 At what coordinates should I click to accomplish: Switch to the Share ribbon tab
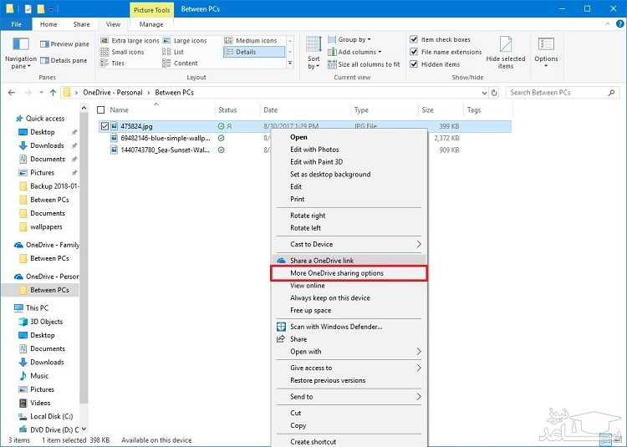[81, 24]
